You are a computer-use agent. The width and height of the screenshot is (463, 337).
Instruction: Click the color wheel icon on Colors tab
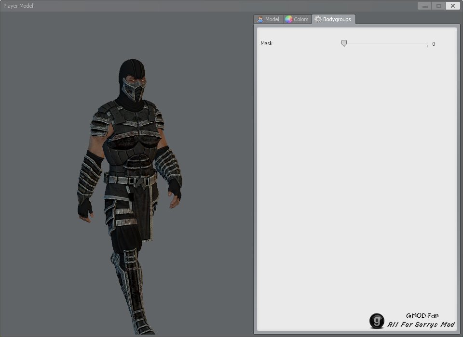tap(288, 19)
